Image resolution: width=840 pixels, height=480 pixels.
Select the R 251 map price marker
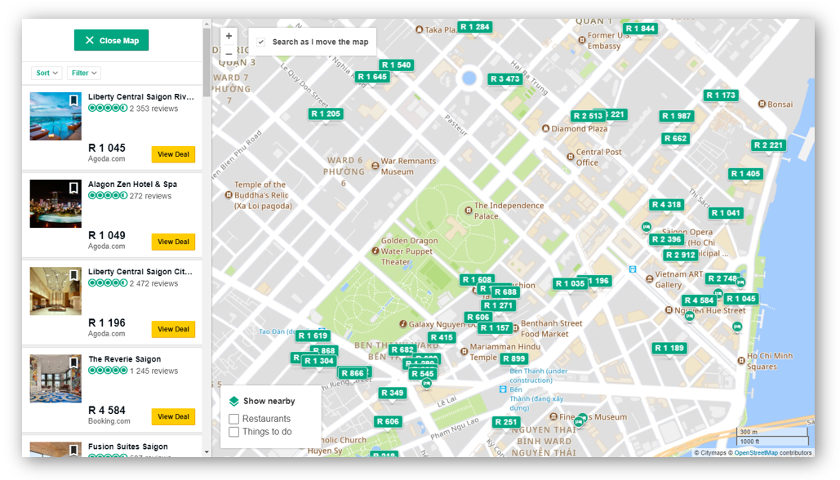click(506, 422)
